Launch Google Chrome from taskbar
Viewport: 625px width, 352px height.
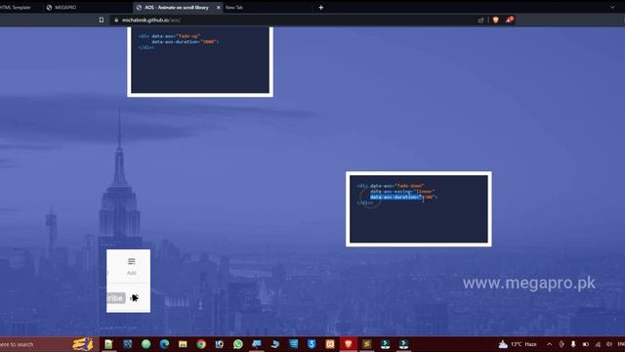[x=201, y=344]
